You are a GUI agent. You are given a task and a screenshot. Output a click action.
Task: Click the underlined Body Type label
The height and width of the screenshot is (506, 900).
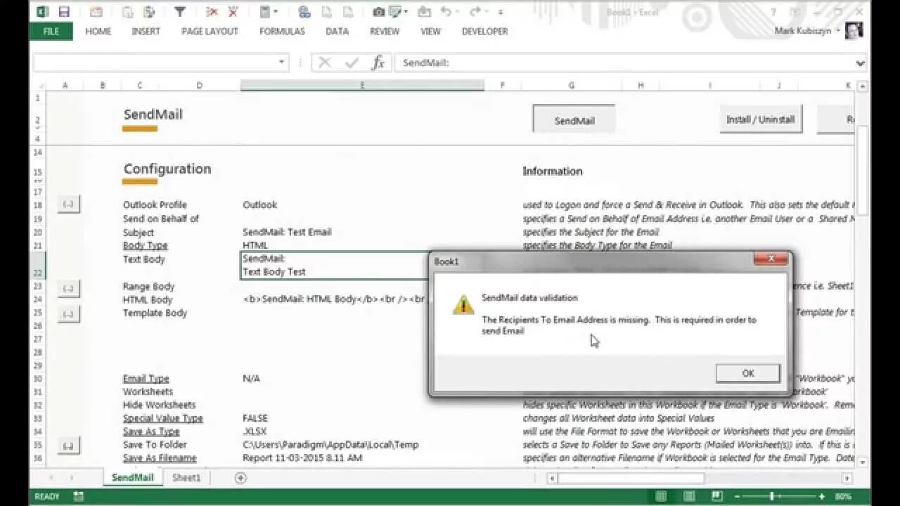[145, 245]
